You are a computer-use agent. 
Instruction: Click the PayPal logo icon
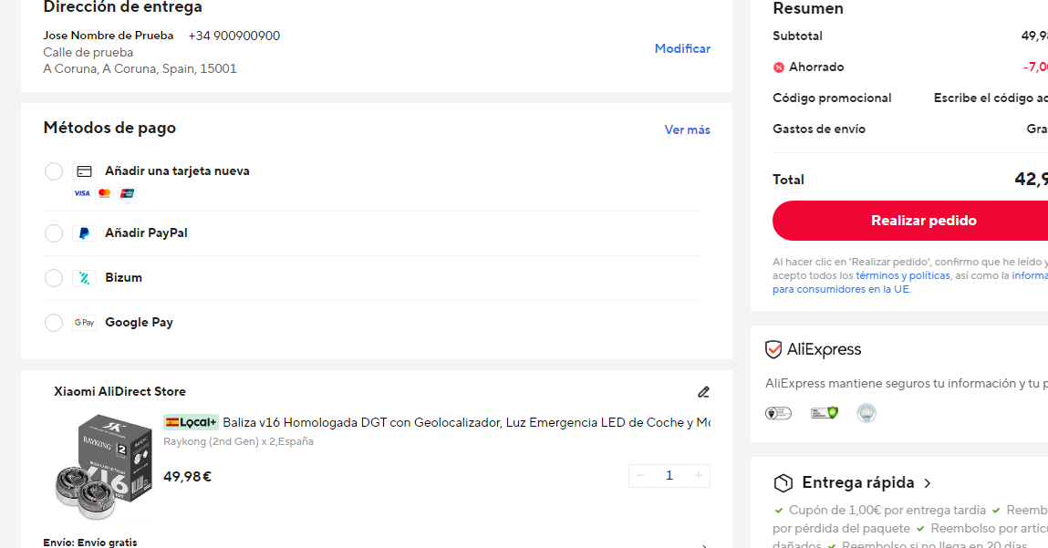click(84, 233)
